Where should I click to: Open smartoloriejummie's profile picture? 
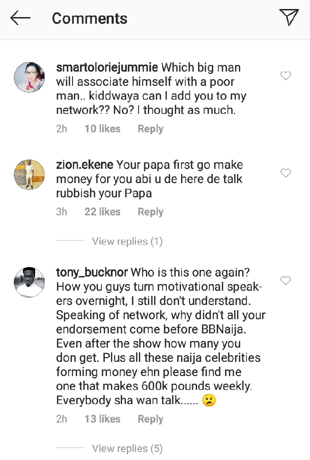click(29, 77)
